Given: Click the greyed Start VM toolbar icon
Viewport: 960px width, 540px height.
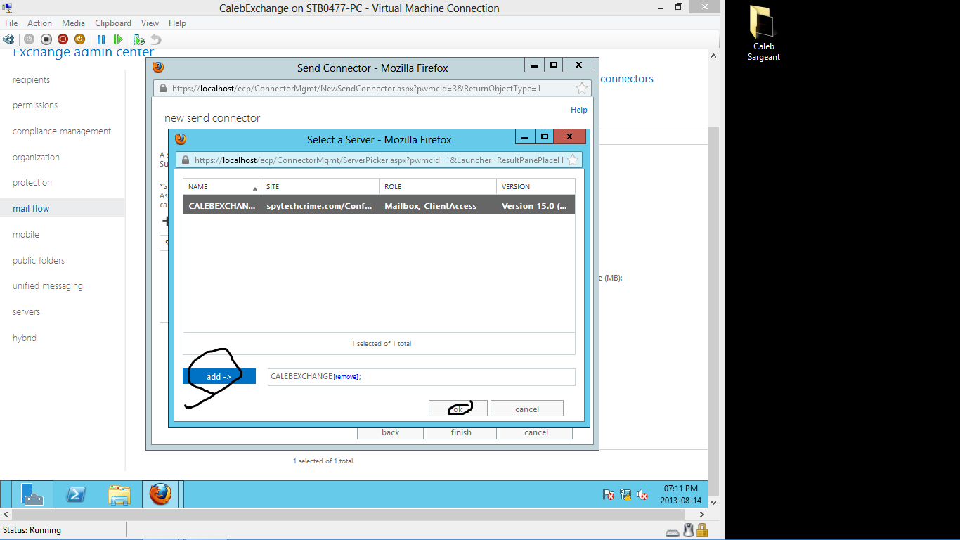Looking at the screenshot, I should (x=29, y=39).
